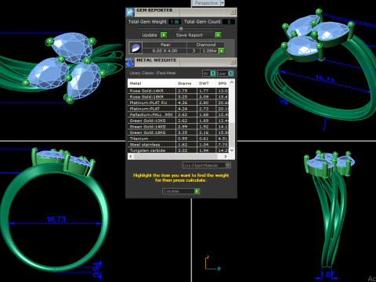Click the horizontal scrollbar left arrow
376x282 pixels.
coord(131,157)
